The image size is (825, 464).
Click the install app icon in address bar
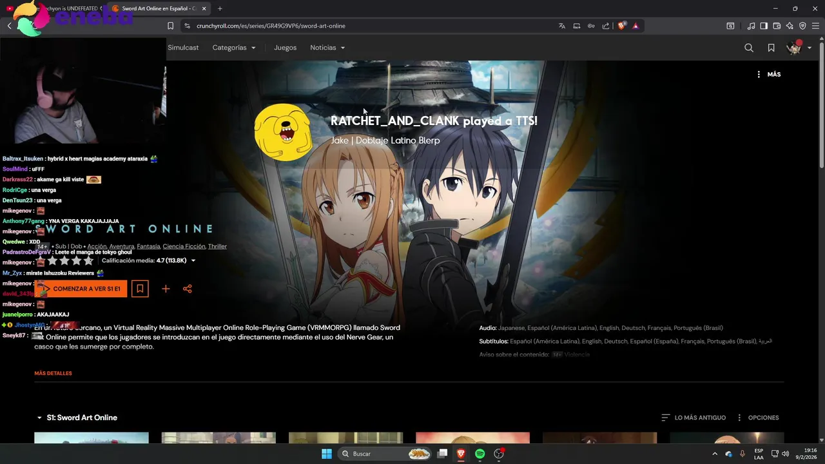[x=577, y=26]
